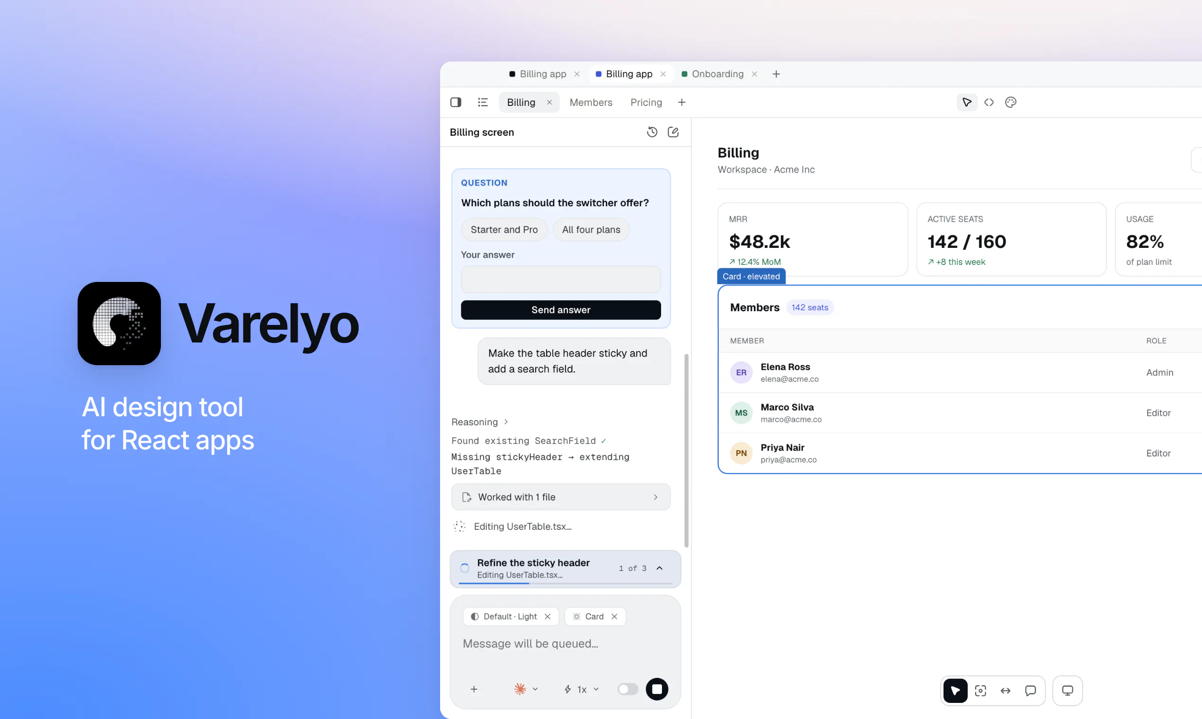Collapse the Refine the sticky header queue
This screenshot has width=1202, height=719.
click(x=659, y=568)
